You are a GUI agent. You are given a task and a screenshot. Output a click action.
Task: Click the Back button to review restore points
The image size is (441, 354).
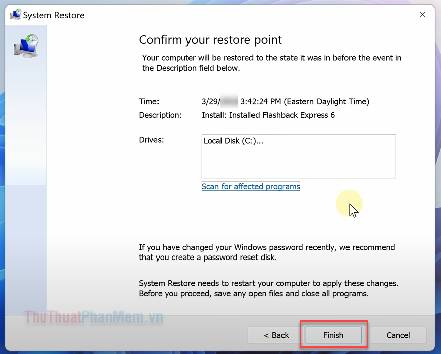[276, 335]
